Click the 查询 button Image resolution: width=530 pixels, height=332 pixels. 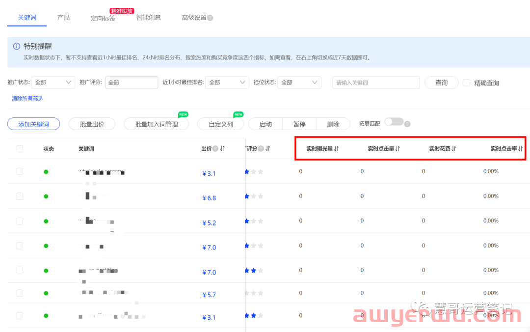441,83
